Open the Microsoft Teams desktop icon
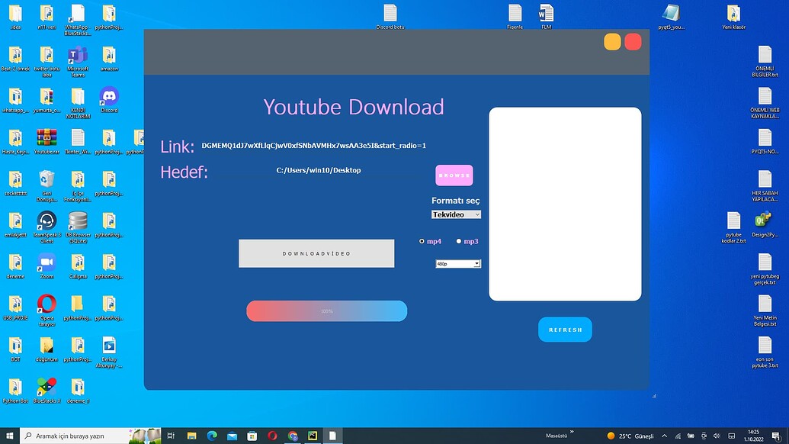The width and height of the screenshot is (789, 444). [x=78, y=56]
